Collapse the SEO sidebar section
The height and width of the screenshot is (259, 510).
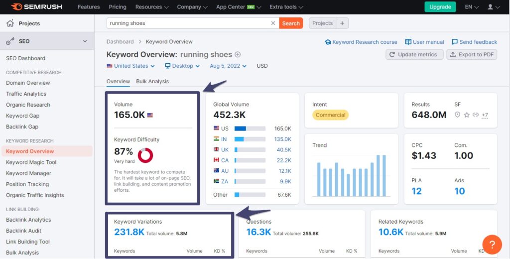[85, 41]
